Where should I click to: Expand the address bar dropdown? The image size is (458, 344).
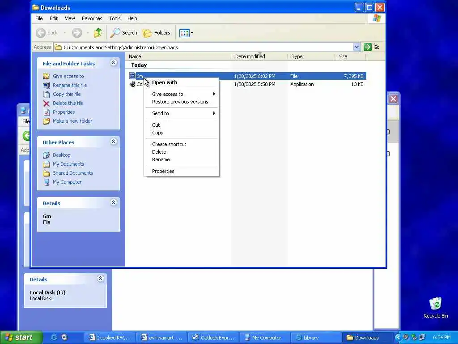356,47
